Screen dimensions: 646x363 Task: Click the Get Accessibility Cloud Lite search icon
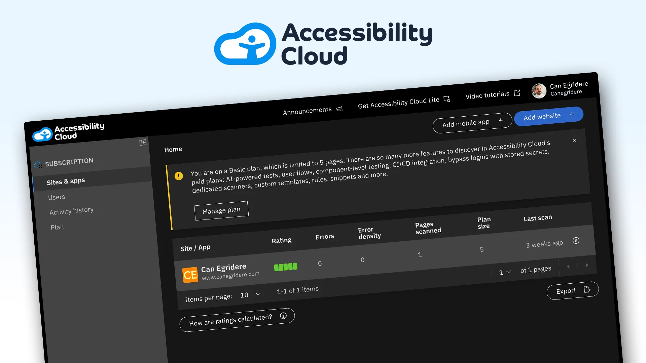point(447,99)
